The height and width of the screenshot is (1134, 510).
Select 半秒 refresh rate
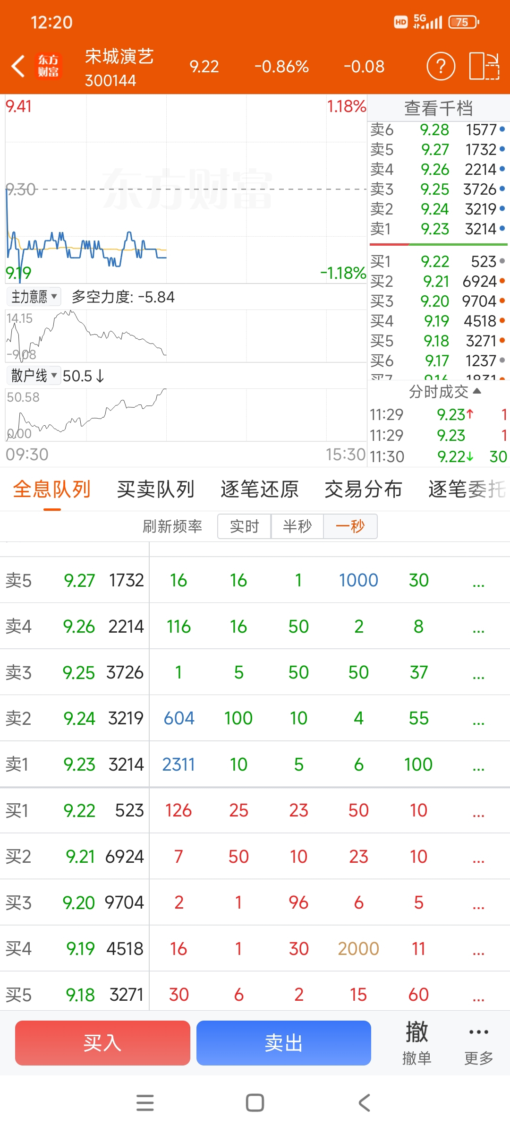click(x=297, y=526)
